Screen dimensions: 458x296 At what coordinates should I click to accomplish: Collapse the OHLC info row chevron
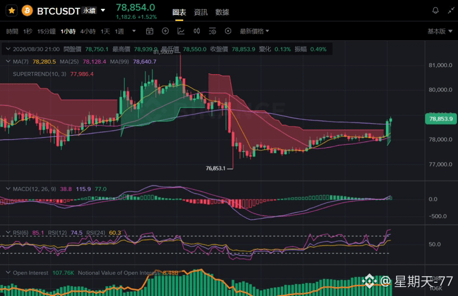[8, 49]
